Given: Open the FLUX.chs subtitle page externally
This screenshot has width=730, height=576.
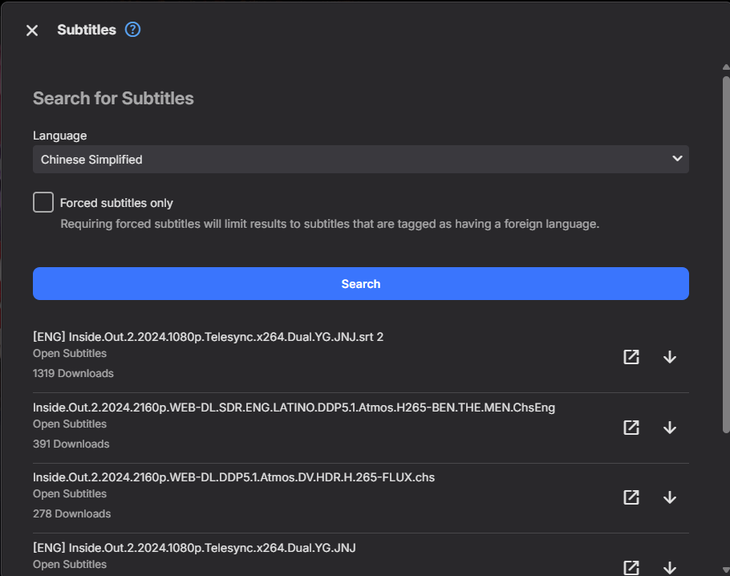Looking at the screenshot, I should pyautogui.click(x=631, y=497).
